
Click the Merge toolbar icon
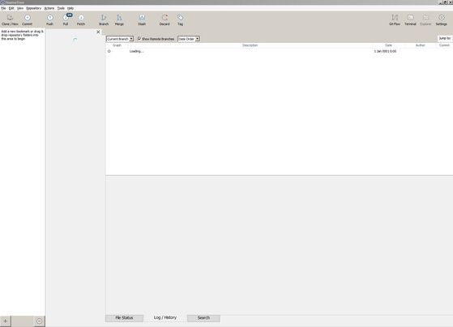coord(119,20)
